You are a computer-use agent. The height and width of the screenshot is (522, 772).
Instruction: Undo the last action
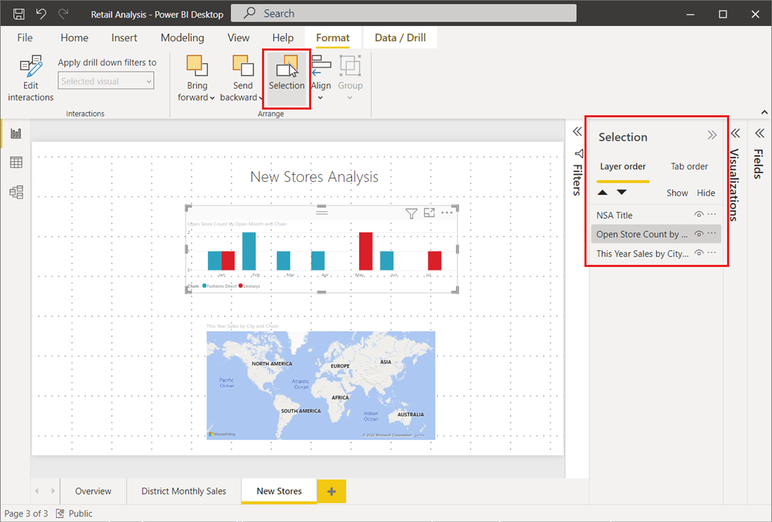tap(41, 14)
